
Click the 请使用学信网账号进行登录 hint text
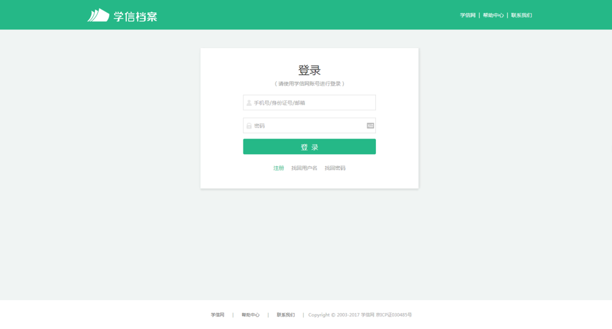point(309,84)
